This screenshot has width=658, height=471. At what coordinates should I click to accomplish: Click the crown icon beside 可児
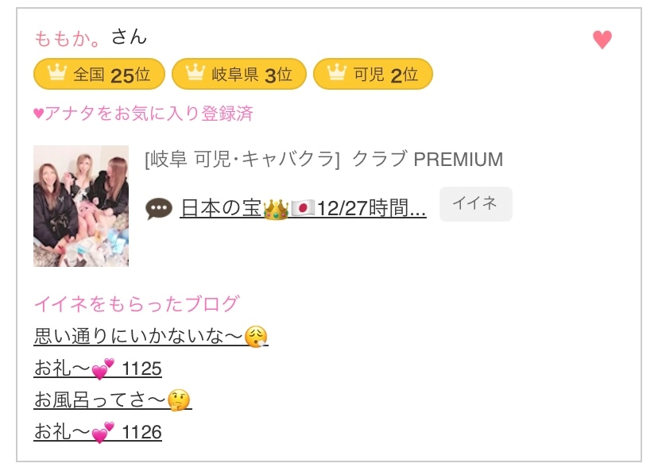[x=336, y=74]
